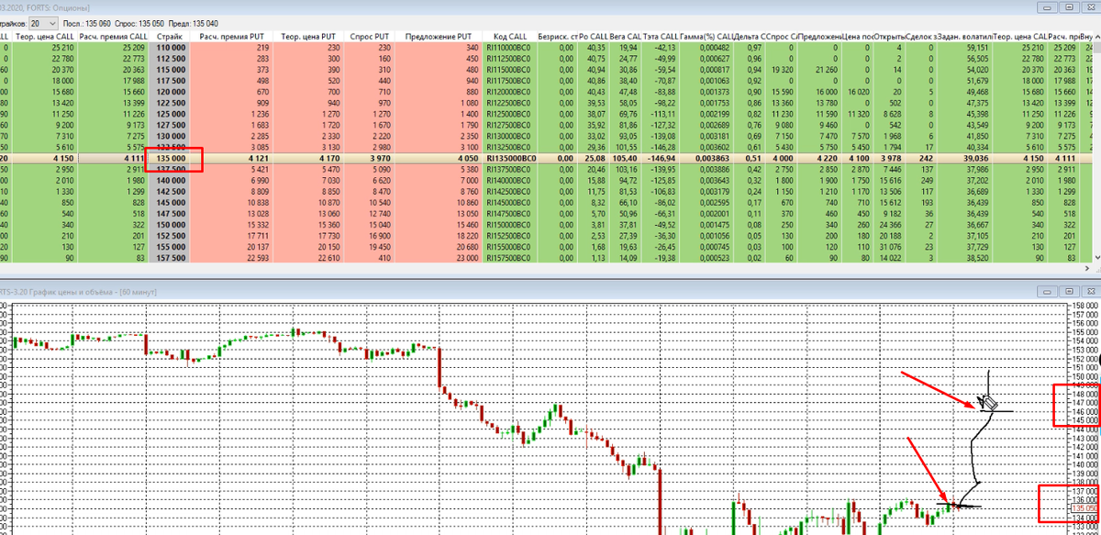
Task: Click gamma value '0,000482'
Action: (716, 46)
